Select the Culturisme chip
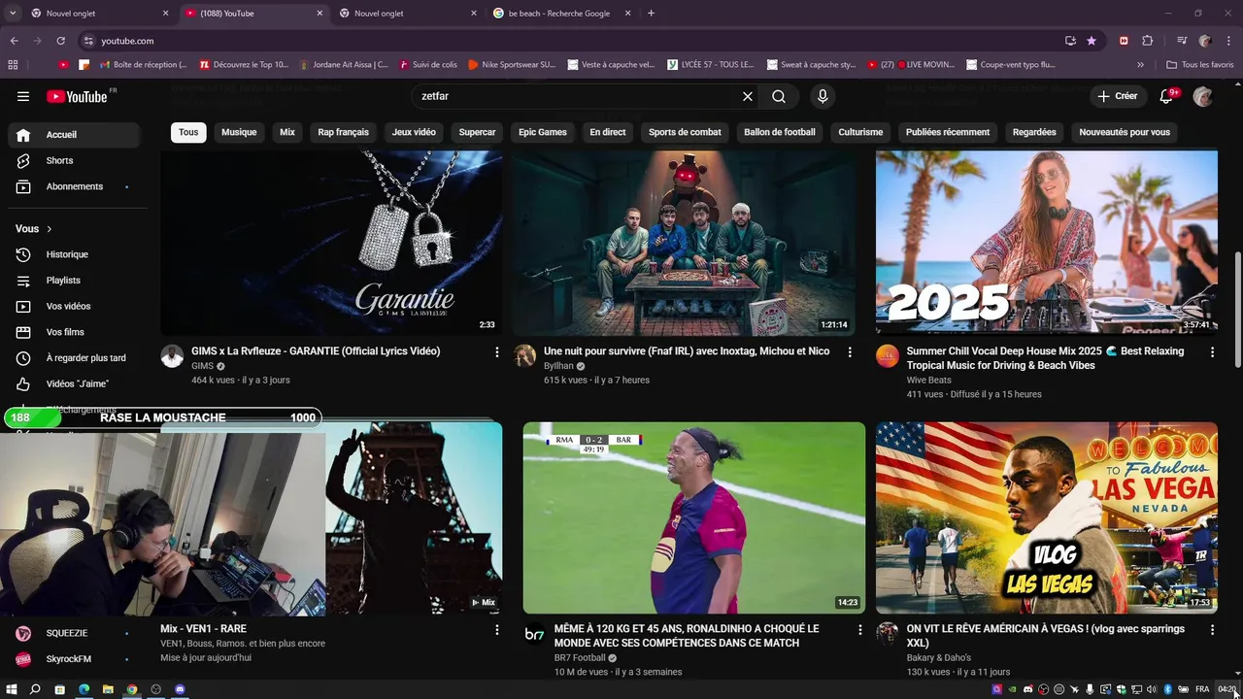The width and height of the screenshot is (1243, 699). pyautogui.click(x=860, y=132)
